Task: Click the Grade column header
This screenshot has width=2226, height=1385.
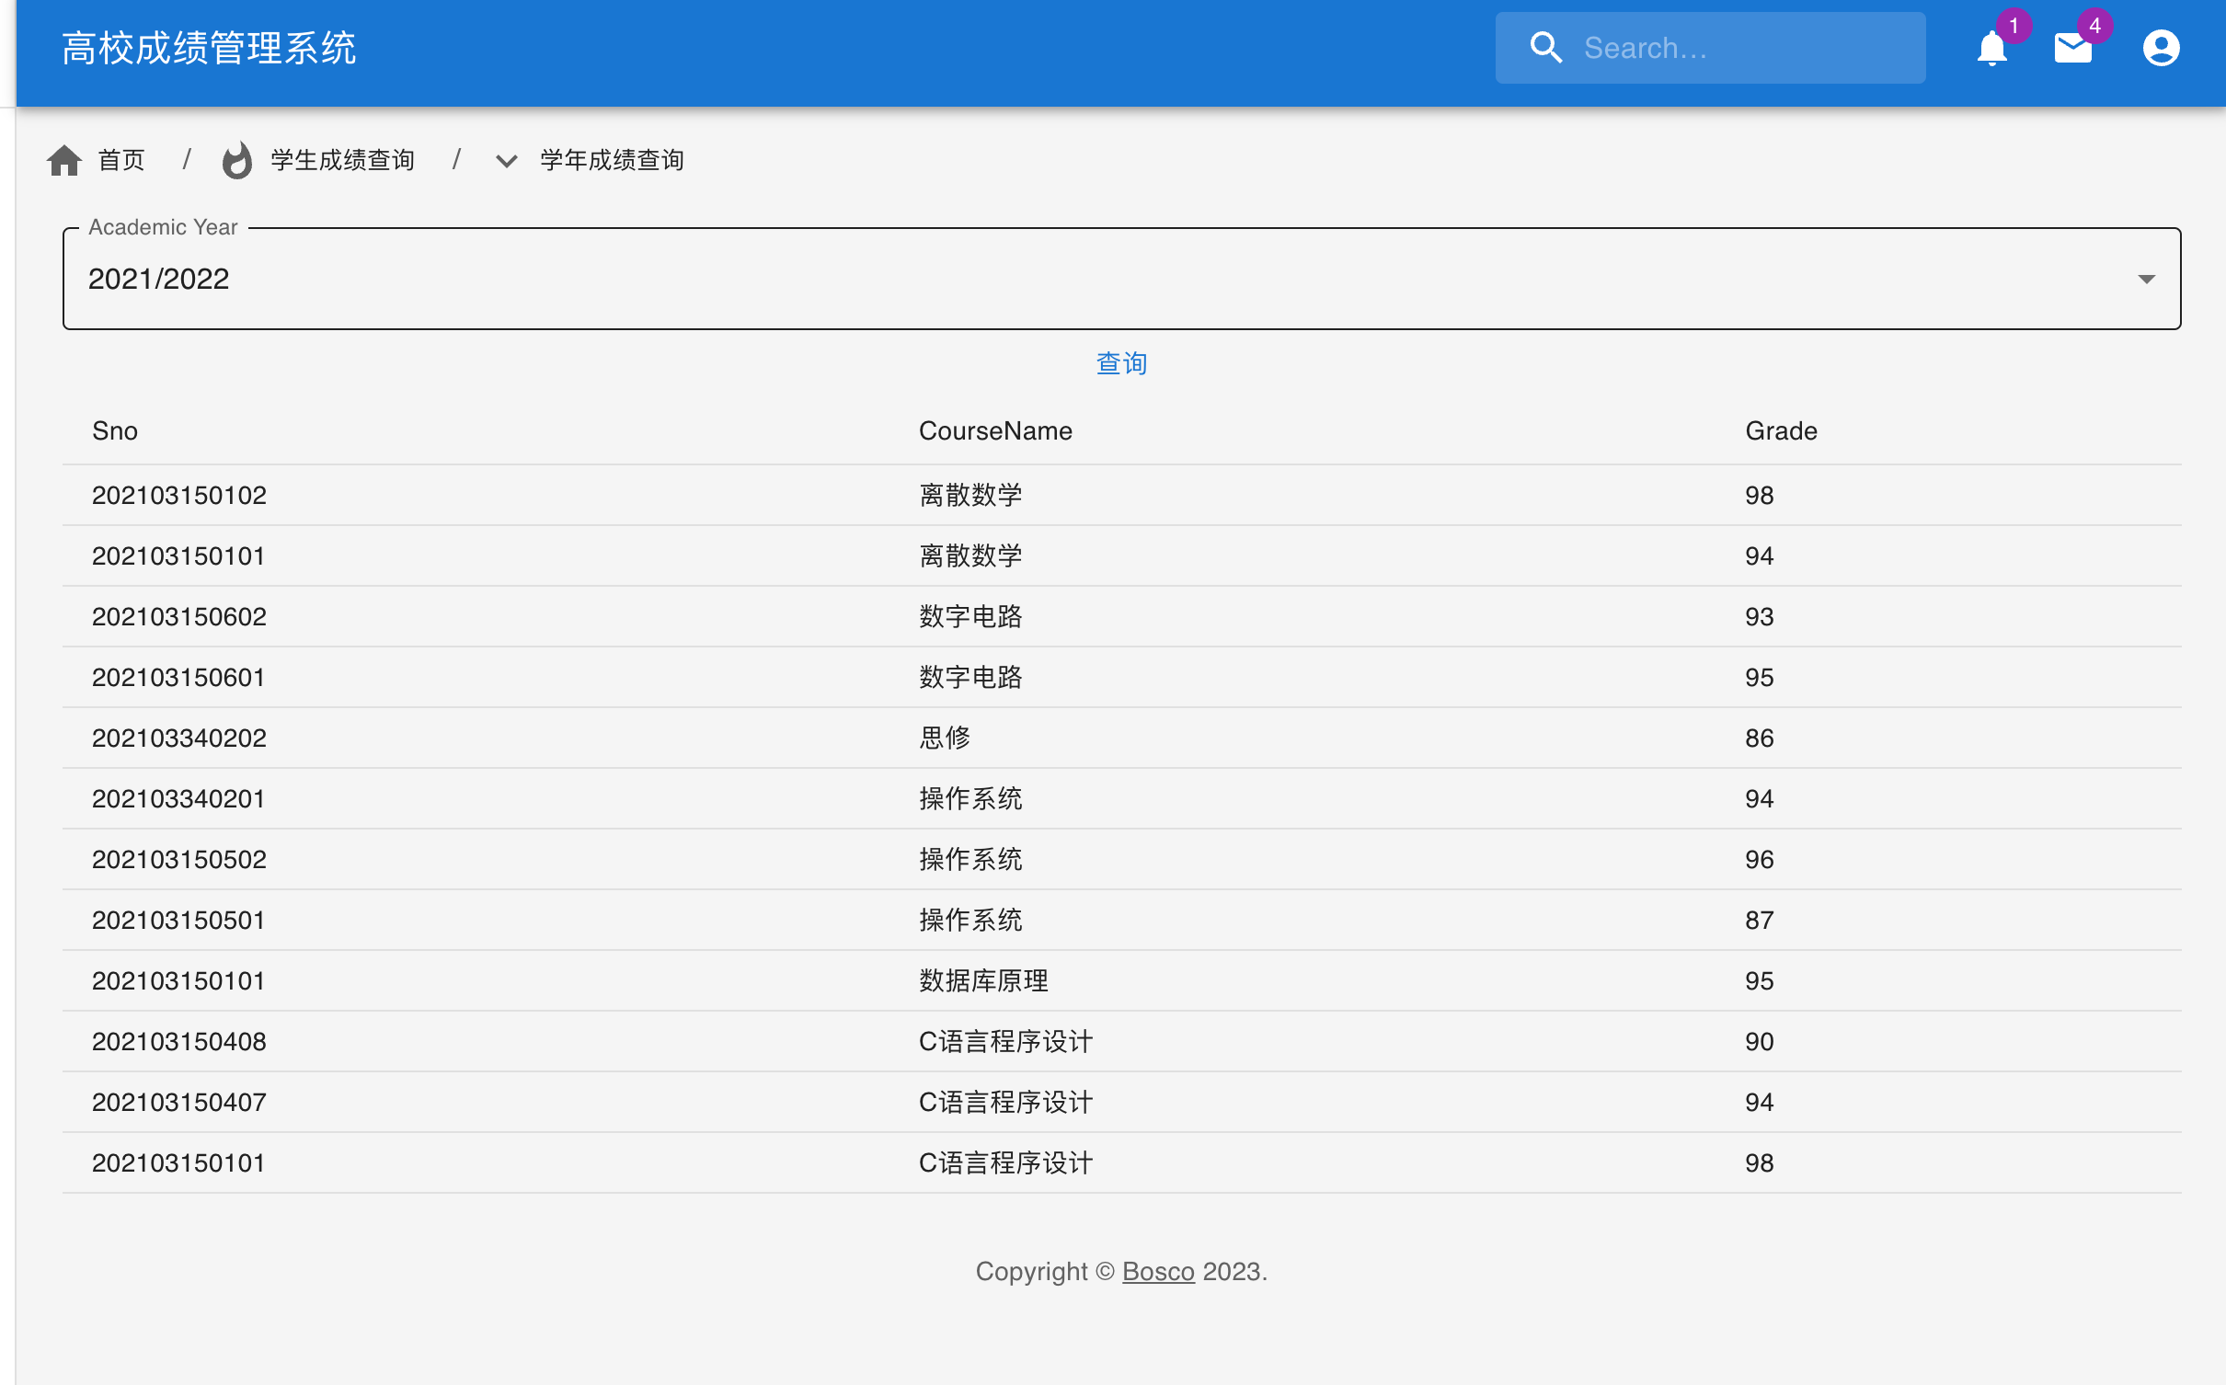Action: (1781, 430)
